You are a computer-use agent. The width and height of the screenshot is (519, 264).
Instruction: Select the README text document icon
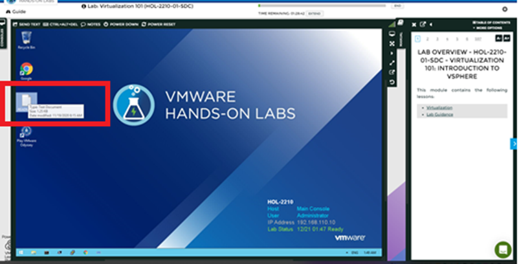tap(27, 102)
